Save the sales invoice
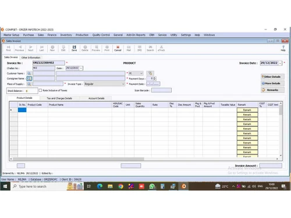This screenshot has height=218, width=291. point(74,48)
